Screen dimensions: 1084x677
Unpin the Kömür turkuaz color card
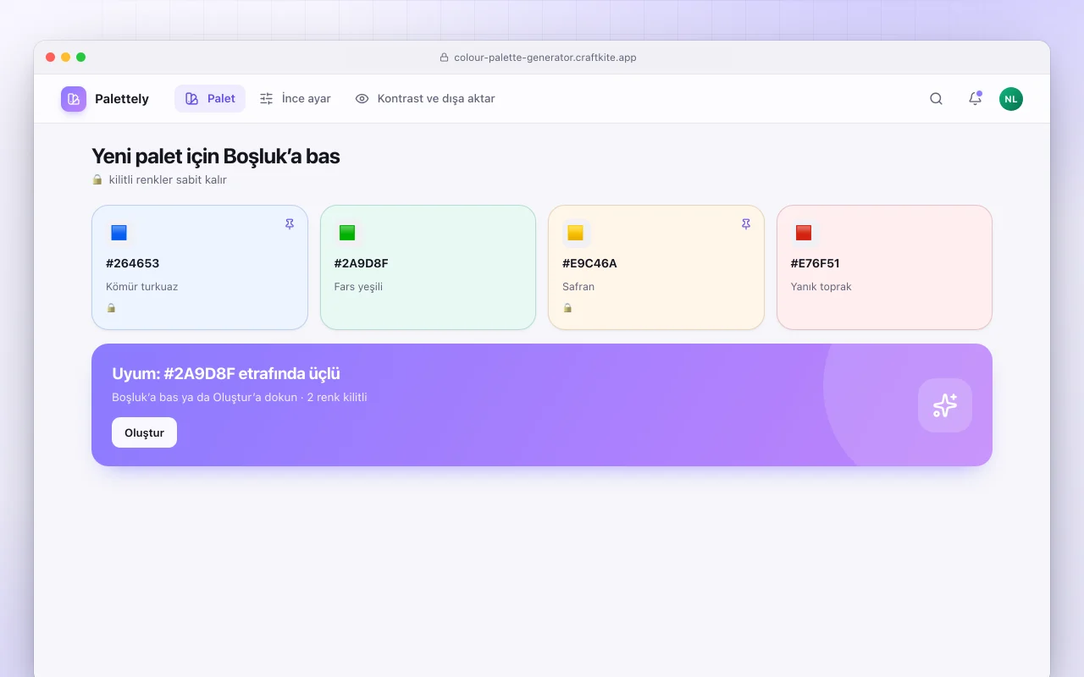coord(290,224)
